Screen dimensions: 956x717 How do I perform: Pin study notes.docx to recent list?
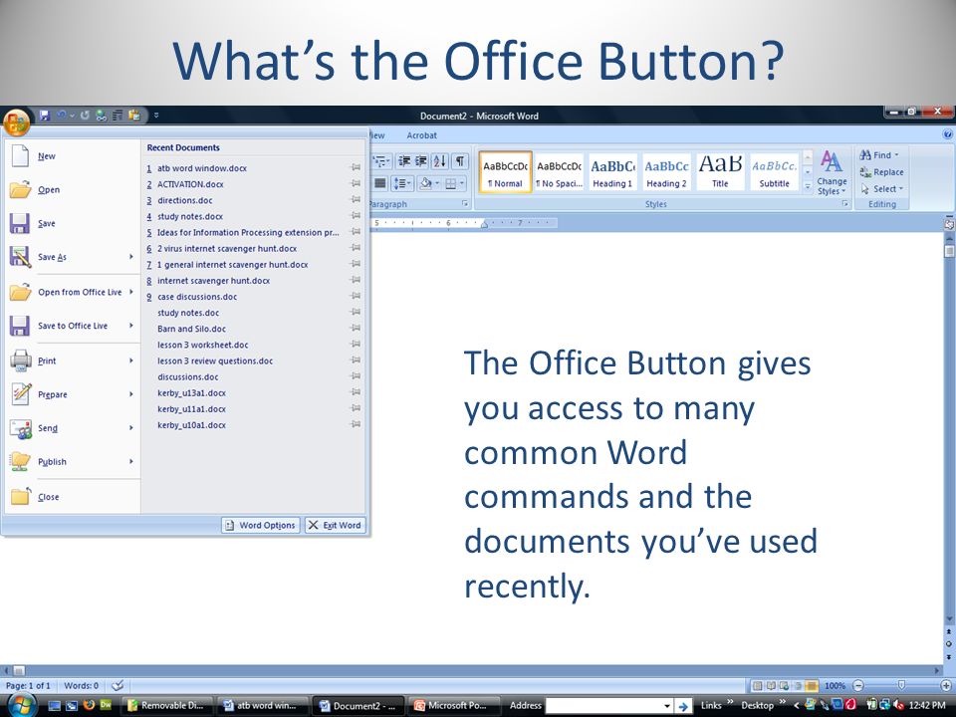355,215
